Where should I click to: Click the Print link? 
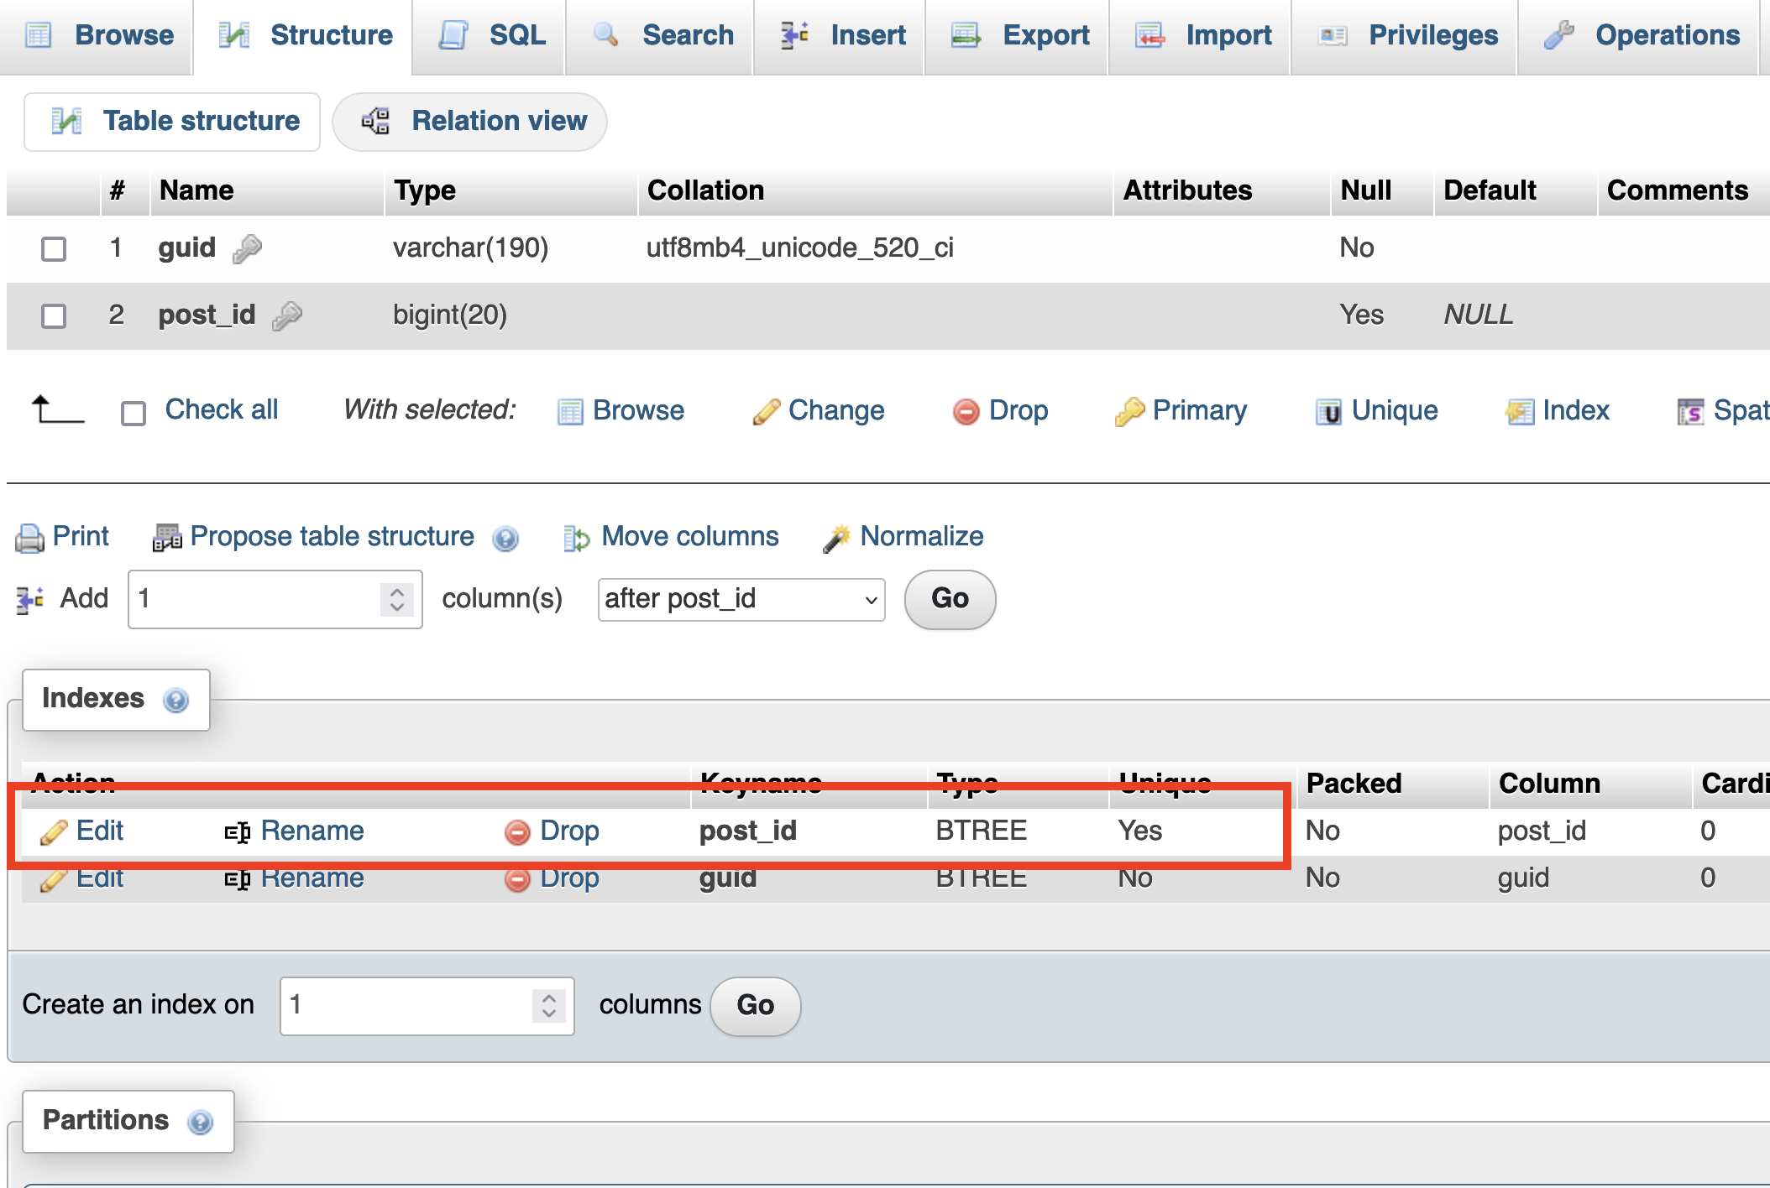[x=81, y=536]
